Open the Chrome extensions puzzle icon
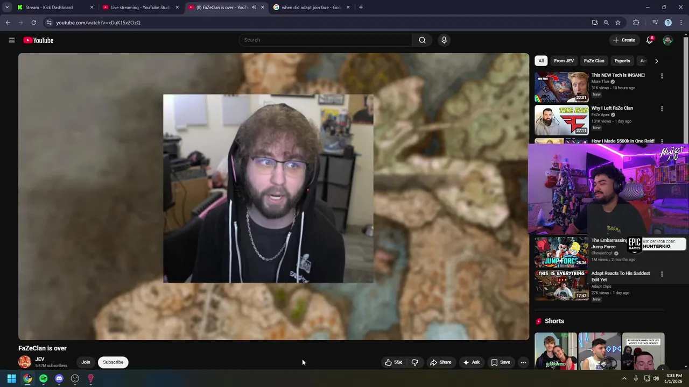Screen dimensions: 689x387 pos(636,23)
